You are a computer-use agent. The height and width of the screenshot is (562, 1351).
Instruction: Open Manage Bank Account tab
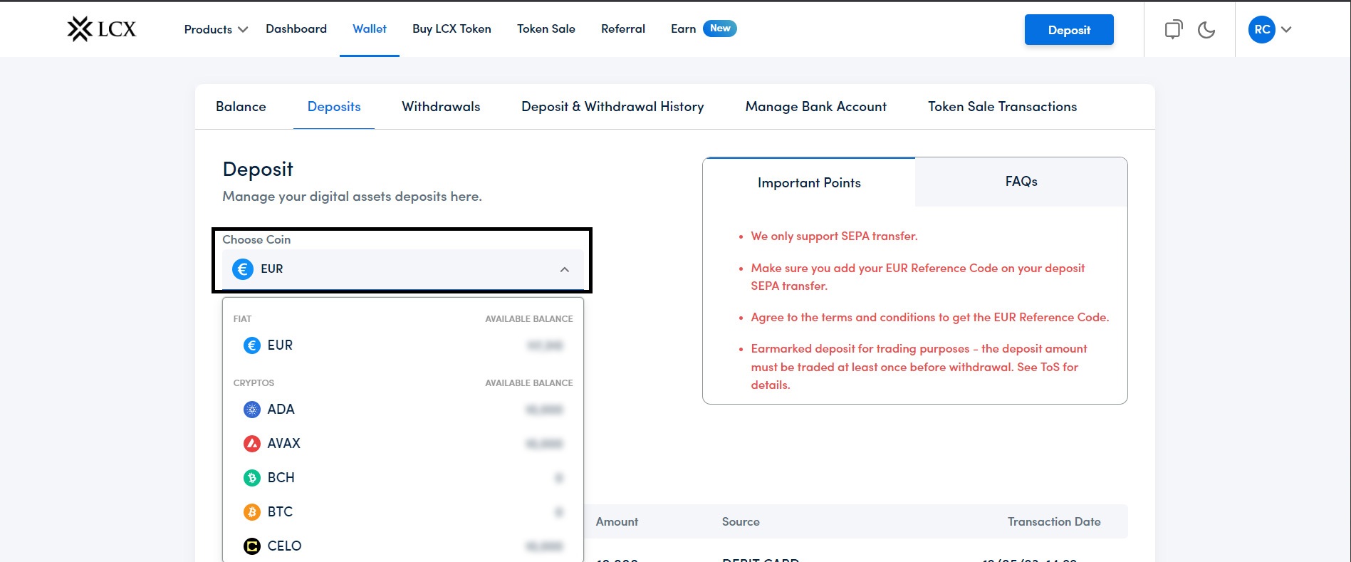pos(816,107)
